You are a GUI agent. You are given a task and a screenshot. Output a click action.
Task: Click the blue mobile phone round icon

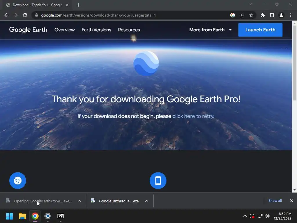click(158, 181)
